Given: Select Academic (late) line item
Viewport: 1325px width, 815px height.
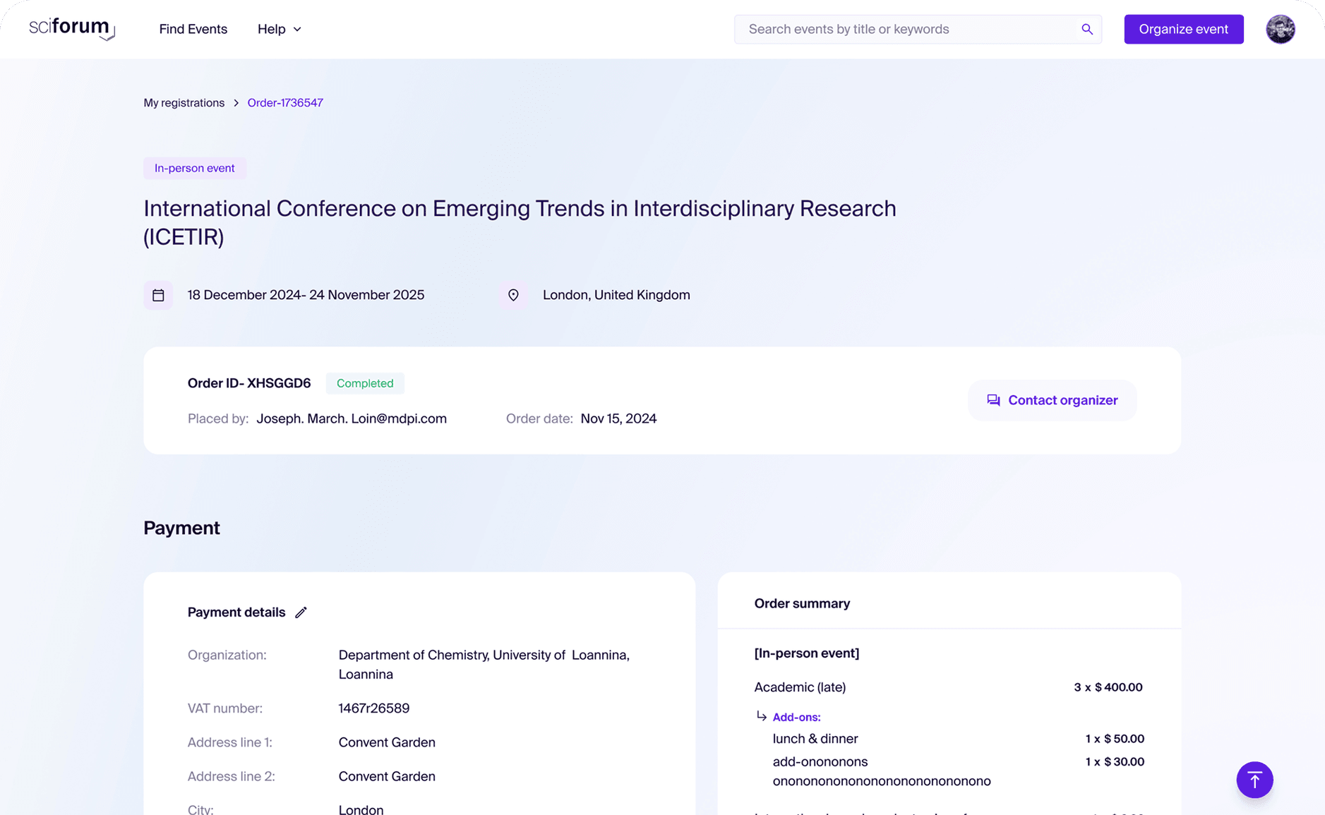Looking at the screenshot, I should [x=799, y=687].
